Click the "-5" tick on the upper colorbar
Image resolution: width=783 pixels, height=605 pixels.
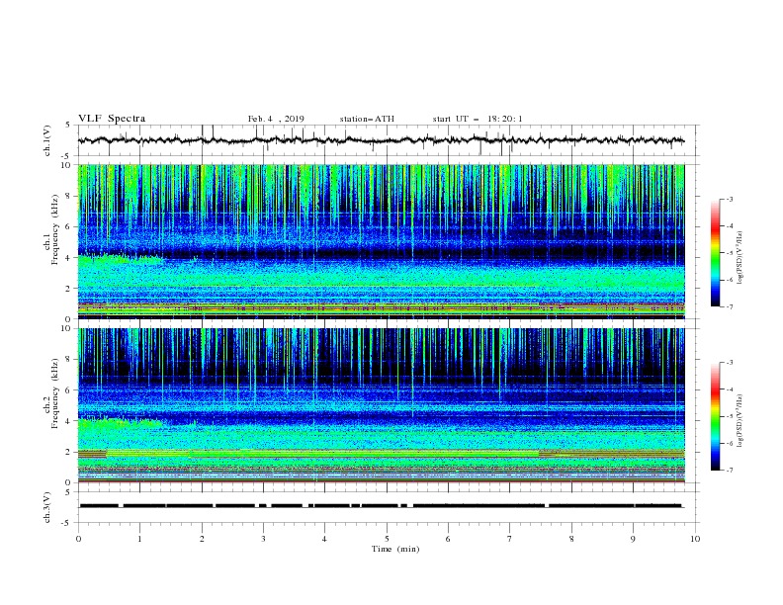point(729,253)
